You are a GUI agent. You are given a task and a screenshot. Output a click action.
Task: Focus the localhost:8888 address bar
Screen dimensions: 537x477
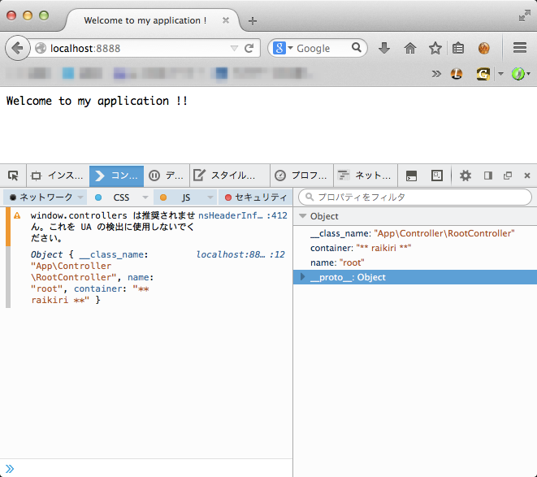pyautogui.click(x=139, y=48)
